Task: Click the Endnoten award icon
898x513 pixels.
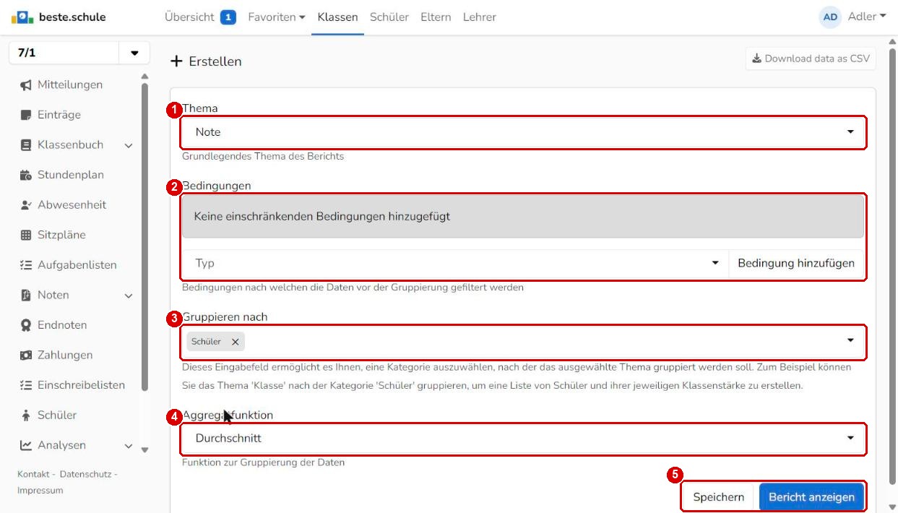Action: 25,325
